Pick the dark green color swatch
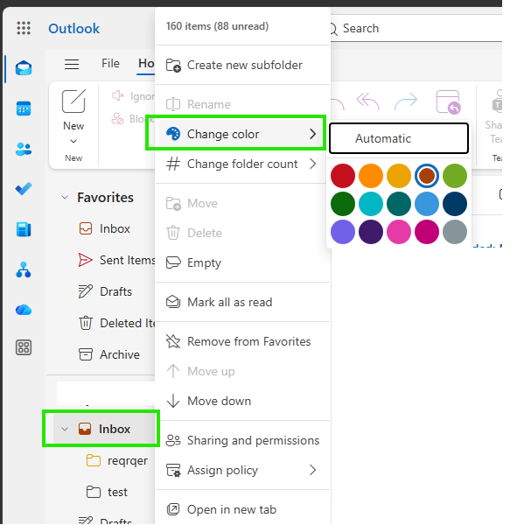 pyautogui.click(x=343, y=204)
